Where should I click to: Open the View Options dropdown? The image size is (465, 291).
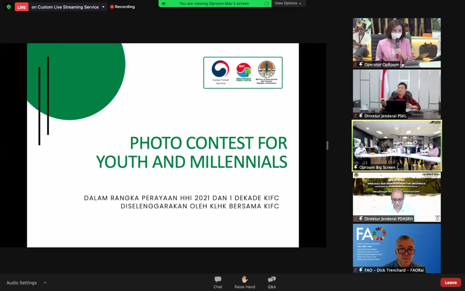tap(288, 3)
